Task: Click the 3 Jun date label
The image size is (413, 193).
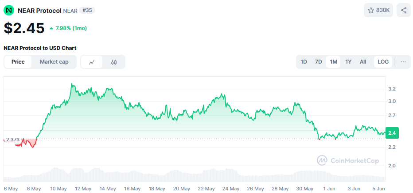Action: click(x=354, y=189)
